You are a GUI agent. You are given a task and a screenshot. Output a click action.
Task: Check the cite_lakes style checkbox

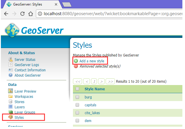click(77, 113)
